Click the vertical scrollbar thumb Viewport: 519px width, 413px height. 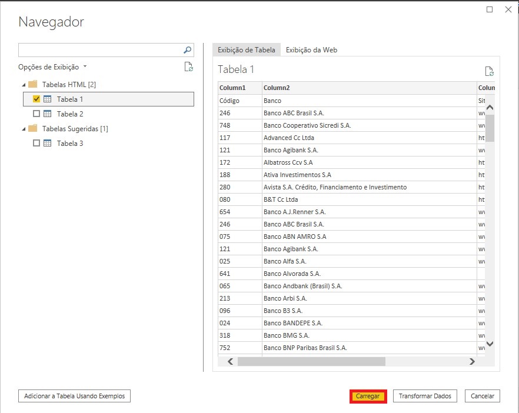pyautogui.click(x=490, y=128)
